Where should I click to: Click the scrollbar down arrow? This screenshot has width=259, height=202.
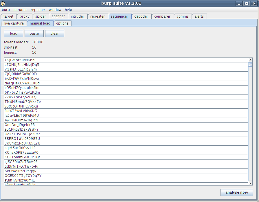[x=250, y=183]
